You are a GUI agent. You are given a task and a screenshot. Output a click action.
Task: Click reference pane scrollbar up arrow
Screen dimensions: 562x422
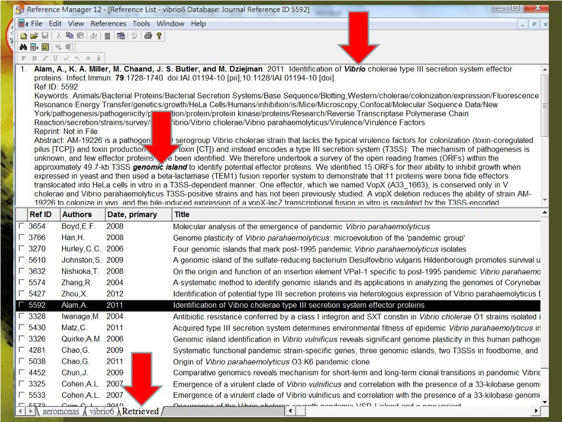click(544, 69)
